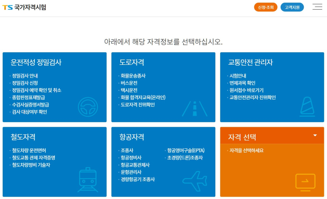Screen dimensions: 327x199
Task: Click the 교통안전 관리자 heading
Action: (250, 62)
